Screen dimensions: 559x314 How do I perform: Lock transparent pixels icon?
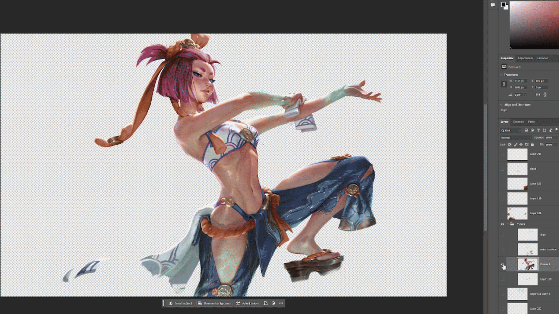click(510, 144)
